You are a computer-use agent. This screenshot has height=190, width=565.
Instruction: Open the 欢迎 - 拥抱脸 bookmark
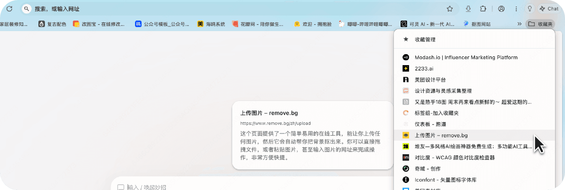[313, 24]
